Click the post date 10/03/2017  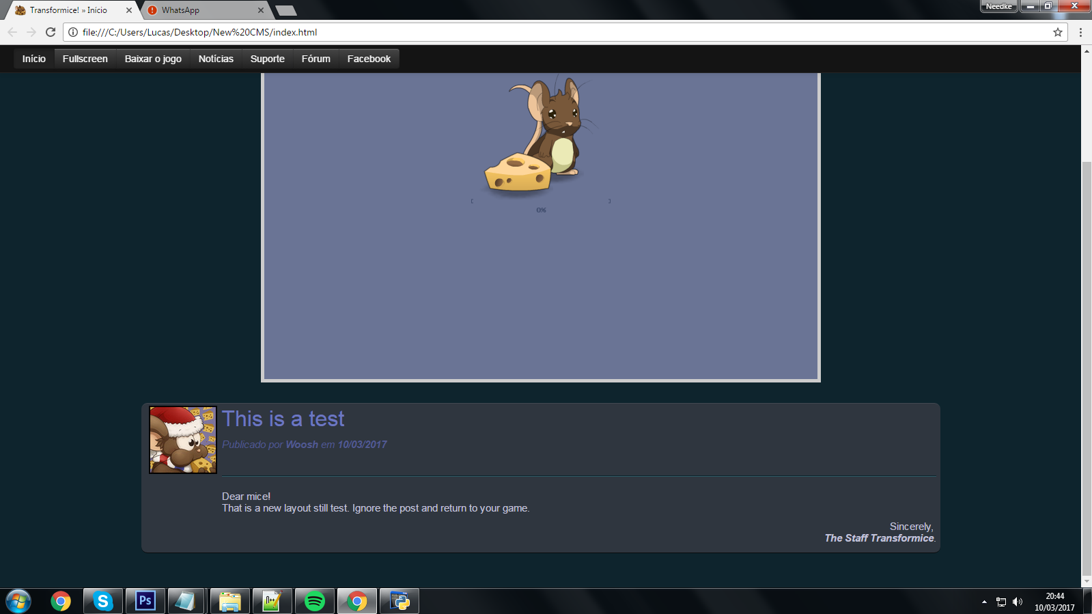tap(362, 445)
